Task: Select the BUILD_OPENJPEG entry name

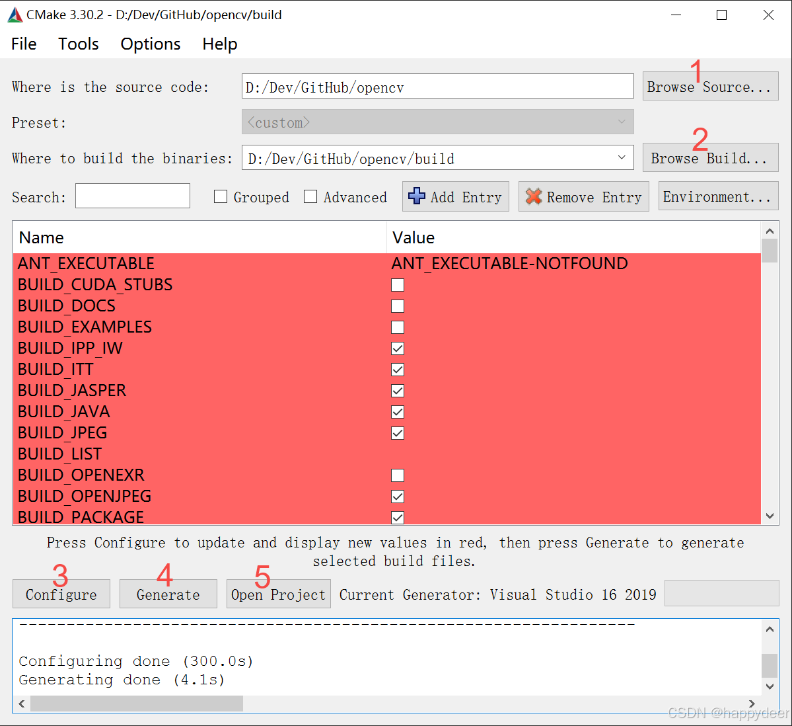Action: [85, 497]
